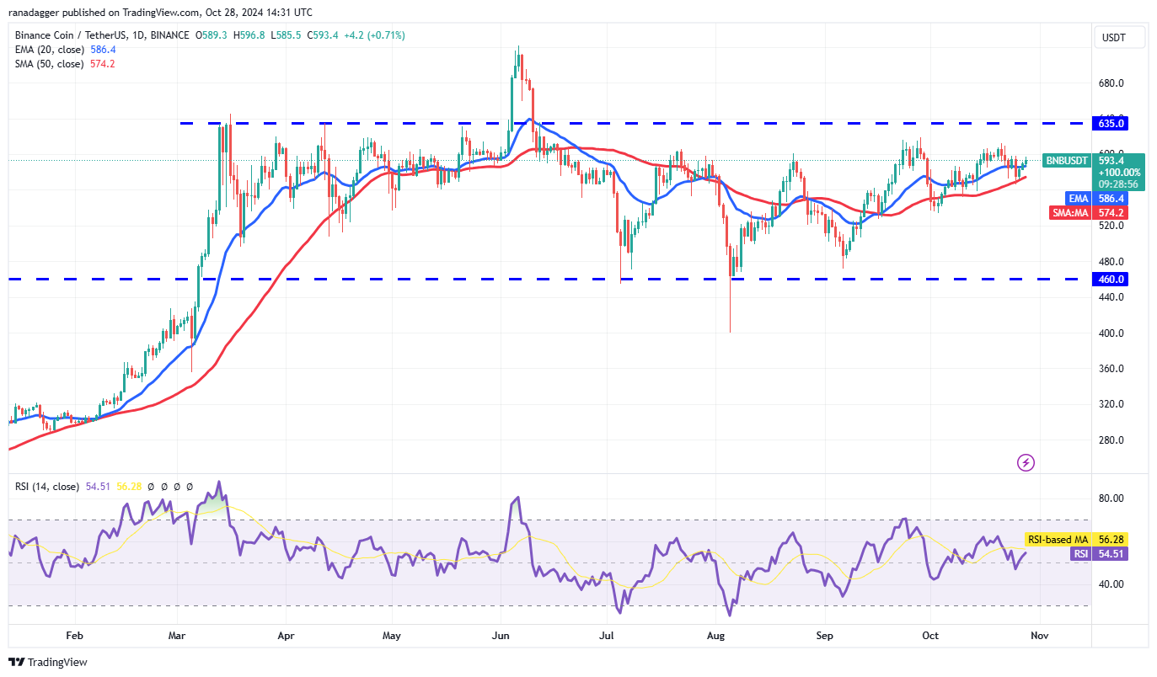The height and width of the screenshot is (677, 1157).
Task: Click the 680.0 price axis label
Action: click(1111, 83)
